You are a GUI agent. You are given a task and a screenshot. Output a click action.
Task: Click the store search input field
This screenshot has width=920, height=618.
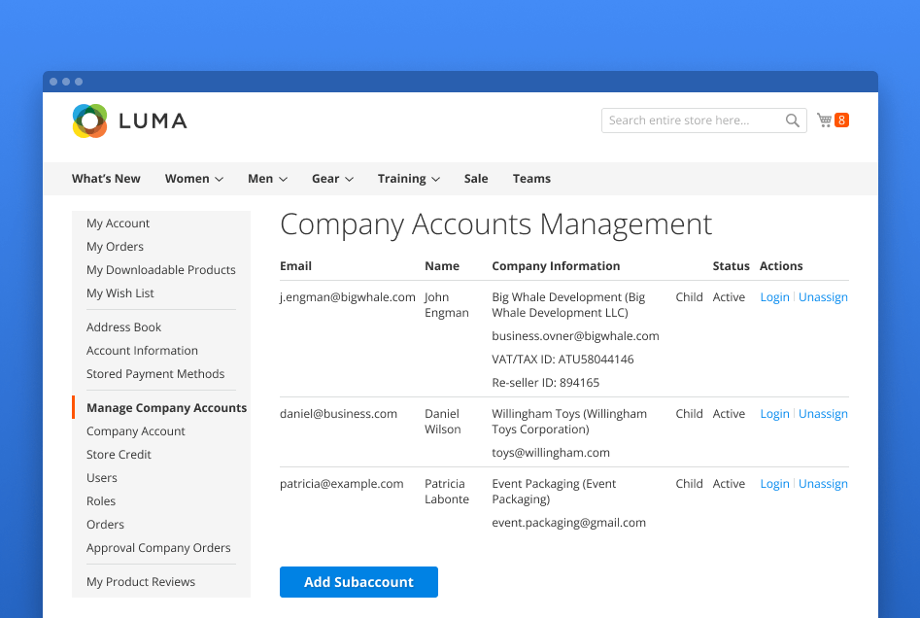(690, 120)
